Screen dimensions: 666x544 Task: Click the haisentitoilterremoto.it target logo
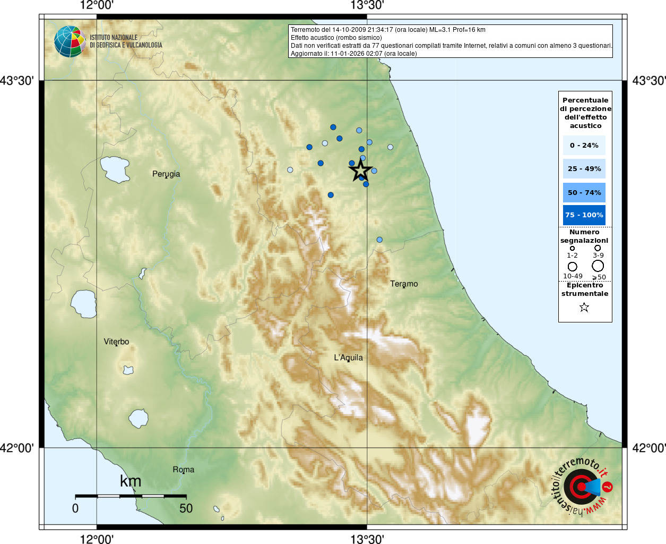pyautogui.click(x=582, y=487)
